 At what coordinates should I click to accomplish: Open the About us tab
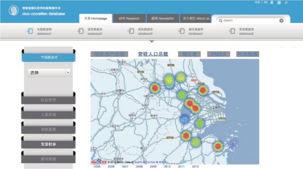pos(196,19)
